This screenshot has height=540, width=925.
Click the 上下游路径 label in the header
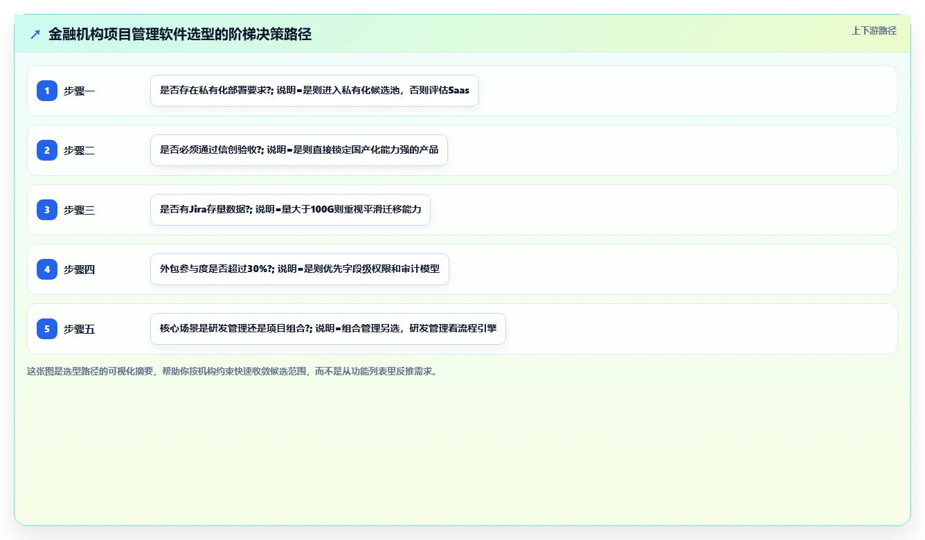coord(874,30)
